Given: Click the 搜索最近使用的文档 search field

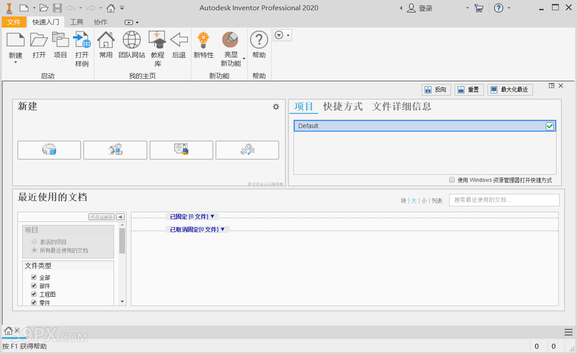Looking at the screenshot, I should click(x=504, y=200).
